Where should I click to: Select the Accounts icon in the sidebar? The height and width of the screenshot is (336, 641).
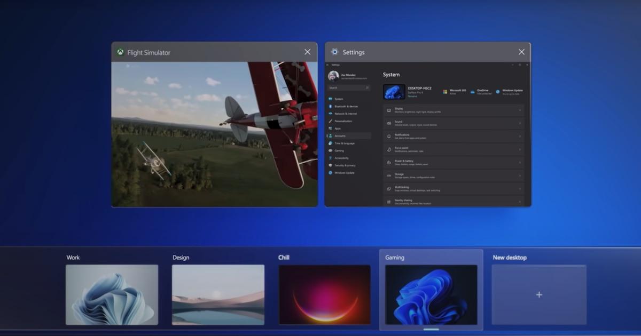(x=331, y=135)
